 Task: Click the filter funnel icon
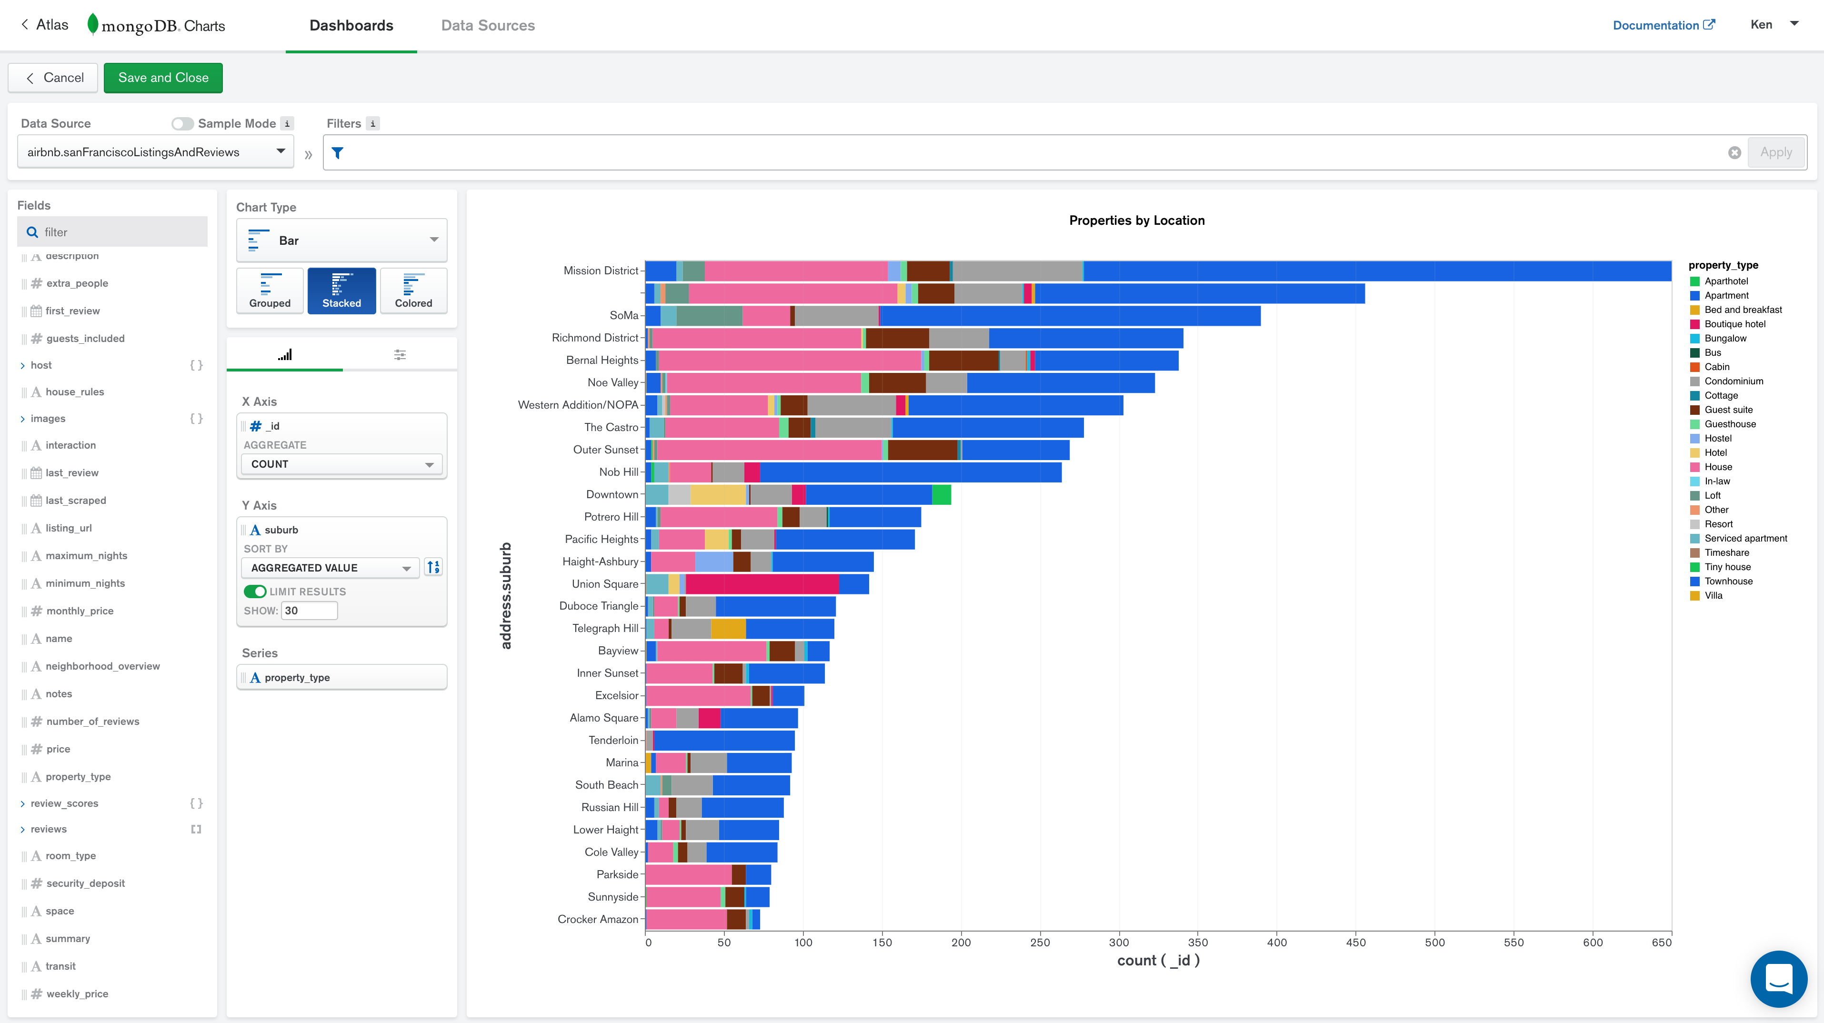tap(338, 153)
